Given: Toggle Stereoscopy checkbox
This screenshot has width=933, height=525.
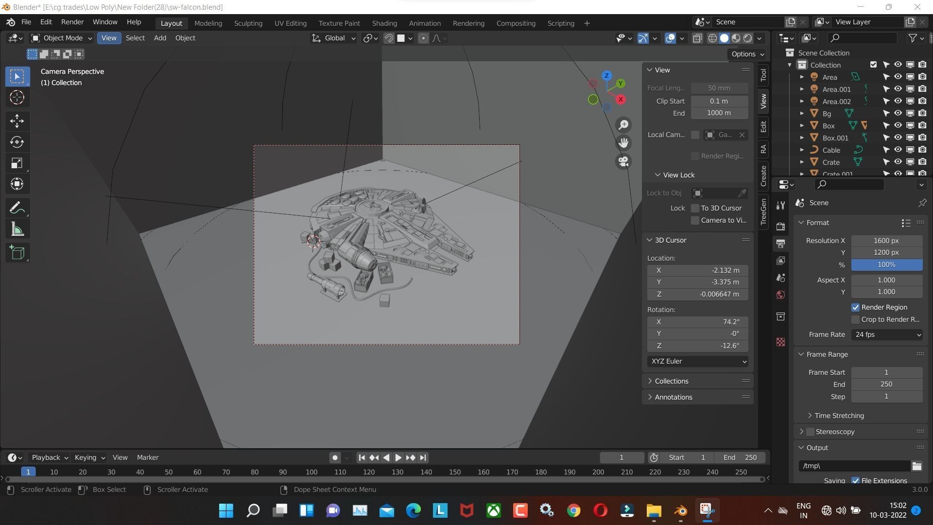Looking at the screenshot, I should point(810,432).
